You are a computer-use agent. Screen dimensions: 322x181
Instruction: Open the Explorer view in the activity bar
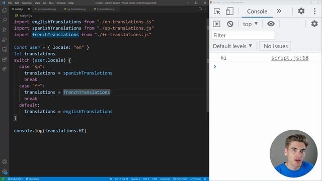(x=5, y=10)
